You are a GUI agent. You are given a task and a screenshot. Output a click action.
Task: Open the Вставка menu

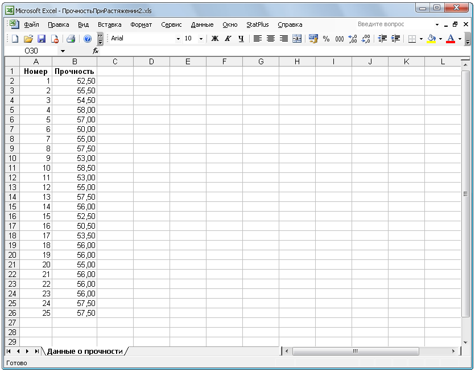tap(110, 24)
